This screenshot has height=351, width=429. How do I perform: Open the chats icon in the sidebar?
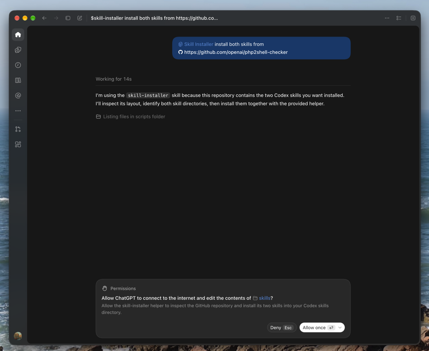click(18, 50)
